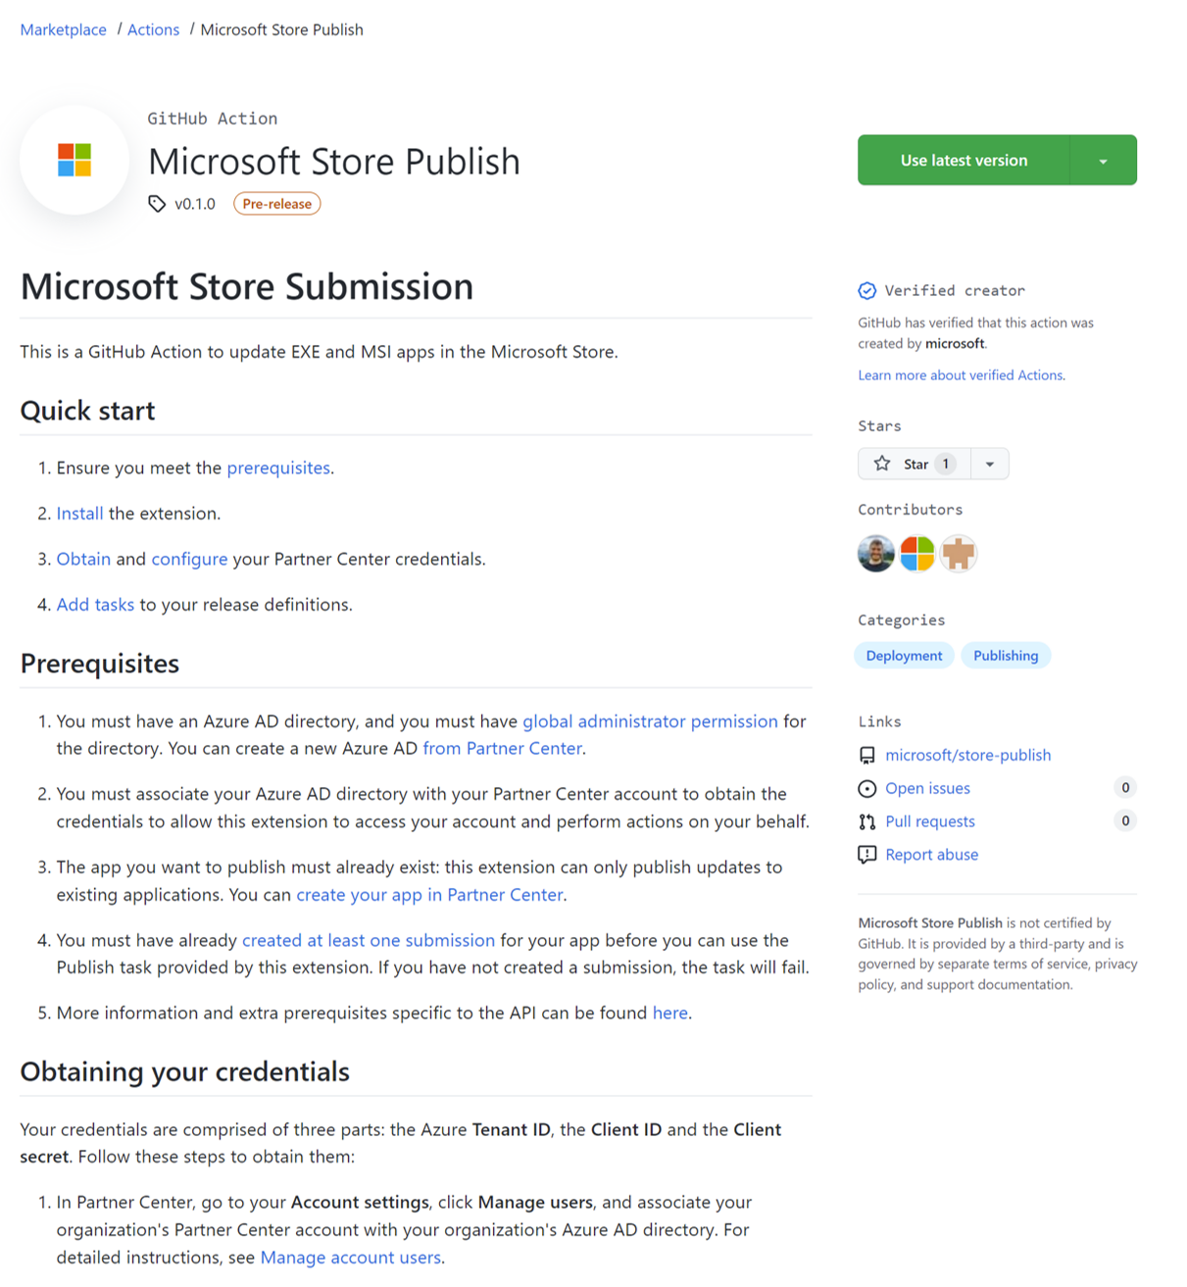Click the Pull requests icon

867,822
